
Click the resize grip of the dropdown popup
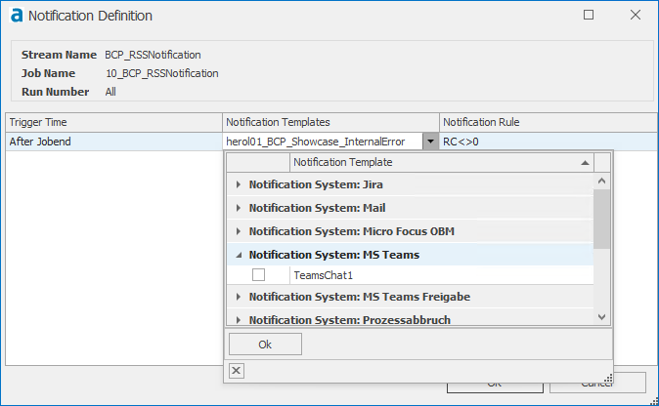click(608, 379)
